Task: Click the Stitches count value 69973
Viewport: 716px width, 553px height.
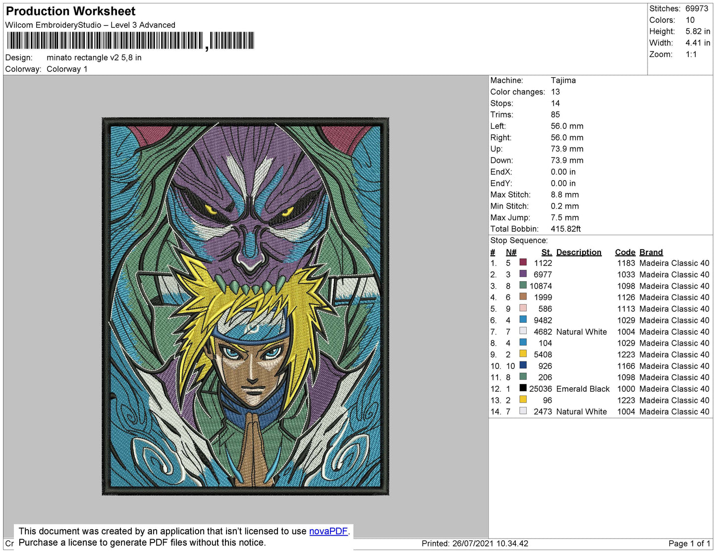Action: (697, 8)
